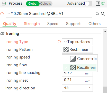Screen dimensions: 107x93
Task: Toggle the Advanced mode switch
Action: click(x=89, y=4)
